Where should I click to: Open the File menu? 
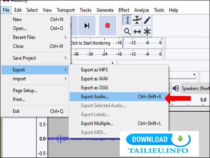6,10
